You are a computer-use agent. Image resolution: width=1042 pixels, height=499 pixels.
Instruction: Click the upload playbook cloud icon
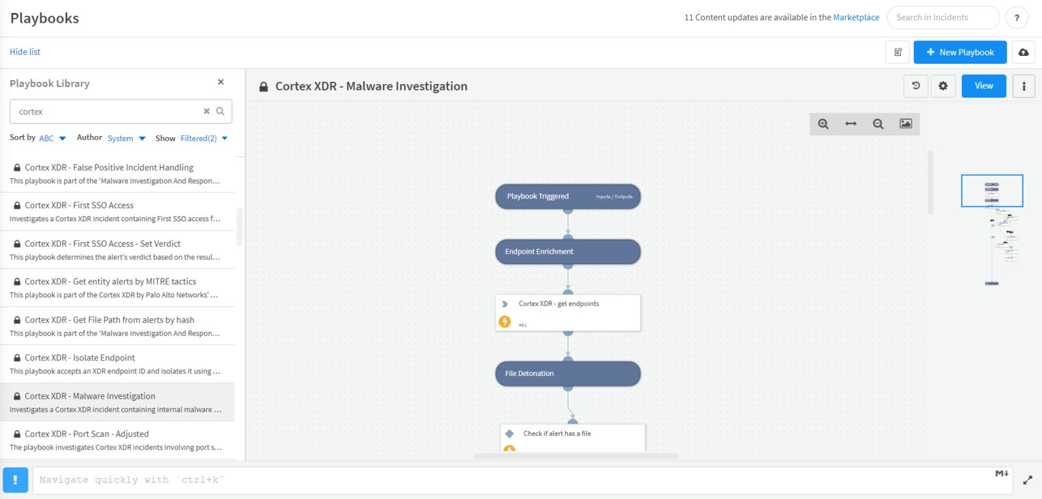click(1024, 52)
